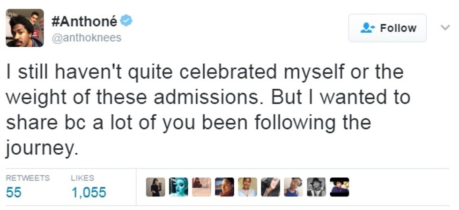
Task: Click the teal-tinted face liker avatar
Action: [178, 187]
